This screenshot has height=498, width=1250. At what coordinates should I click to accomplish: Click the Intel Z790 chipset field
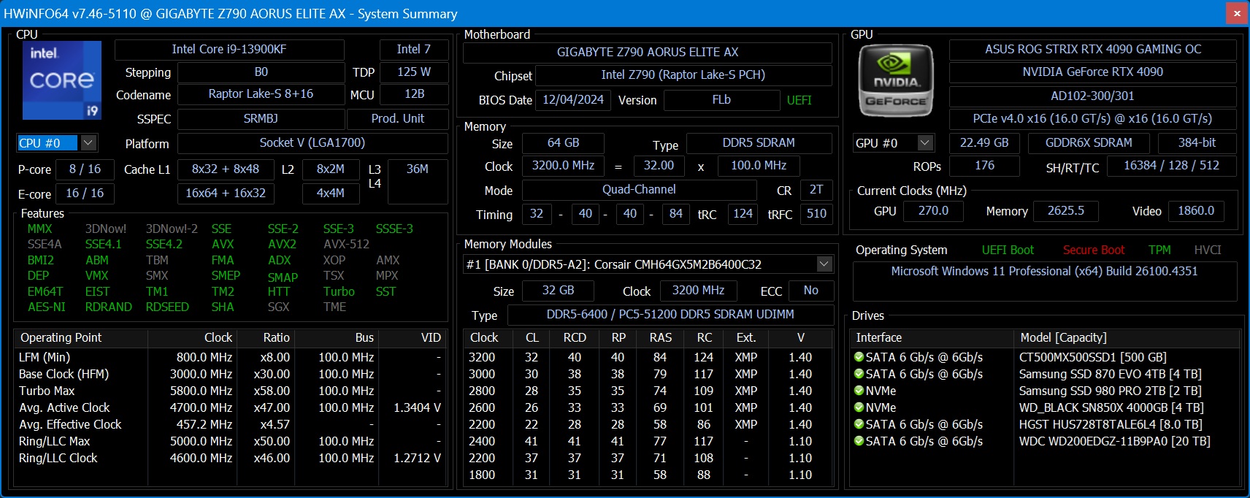click(683, 75)
